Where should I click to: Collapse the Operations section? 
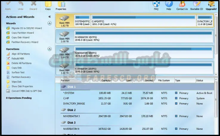pyautogui.click(x=49, y=49)
